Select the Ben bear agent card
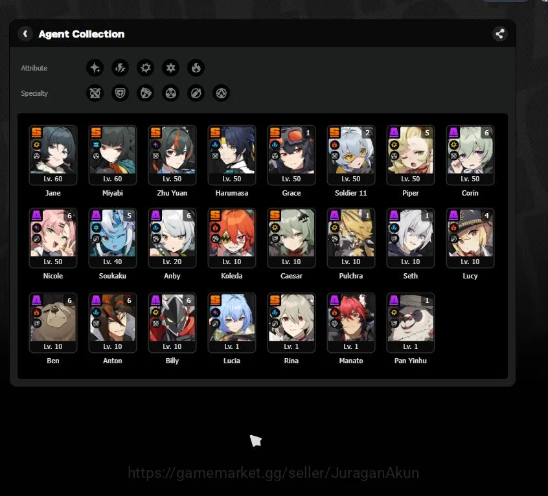548x496 pixels. click(52, 323)
